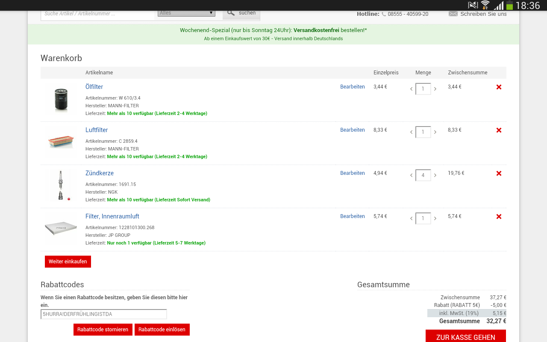Open the Luftfilter product thumbnail
This screenshot has height=342, width=547.
pyautogui.click(x=61, y=142)
